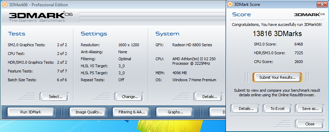329x132 pixels.
Task: Click HDR/SM3.0 Score value 7325
Action: click(x=298, y=53)
